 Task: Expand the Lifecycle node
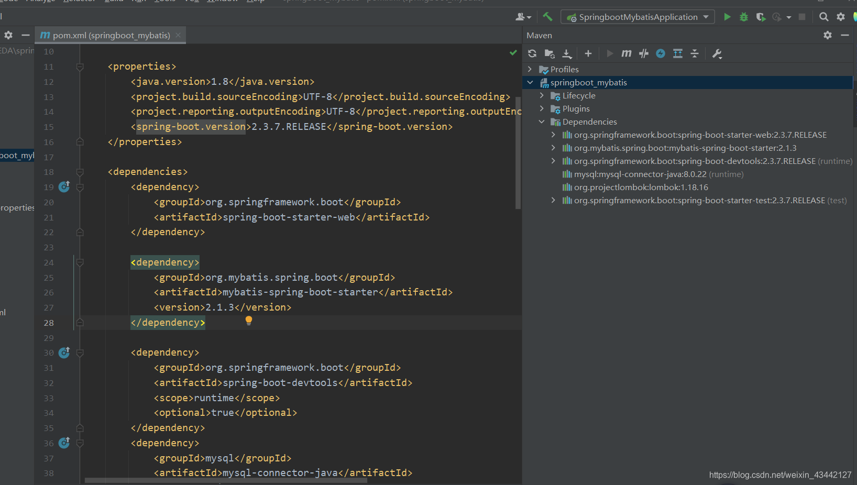542,95
